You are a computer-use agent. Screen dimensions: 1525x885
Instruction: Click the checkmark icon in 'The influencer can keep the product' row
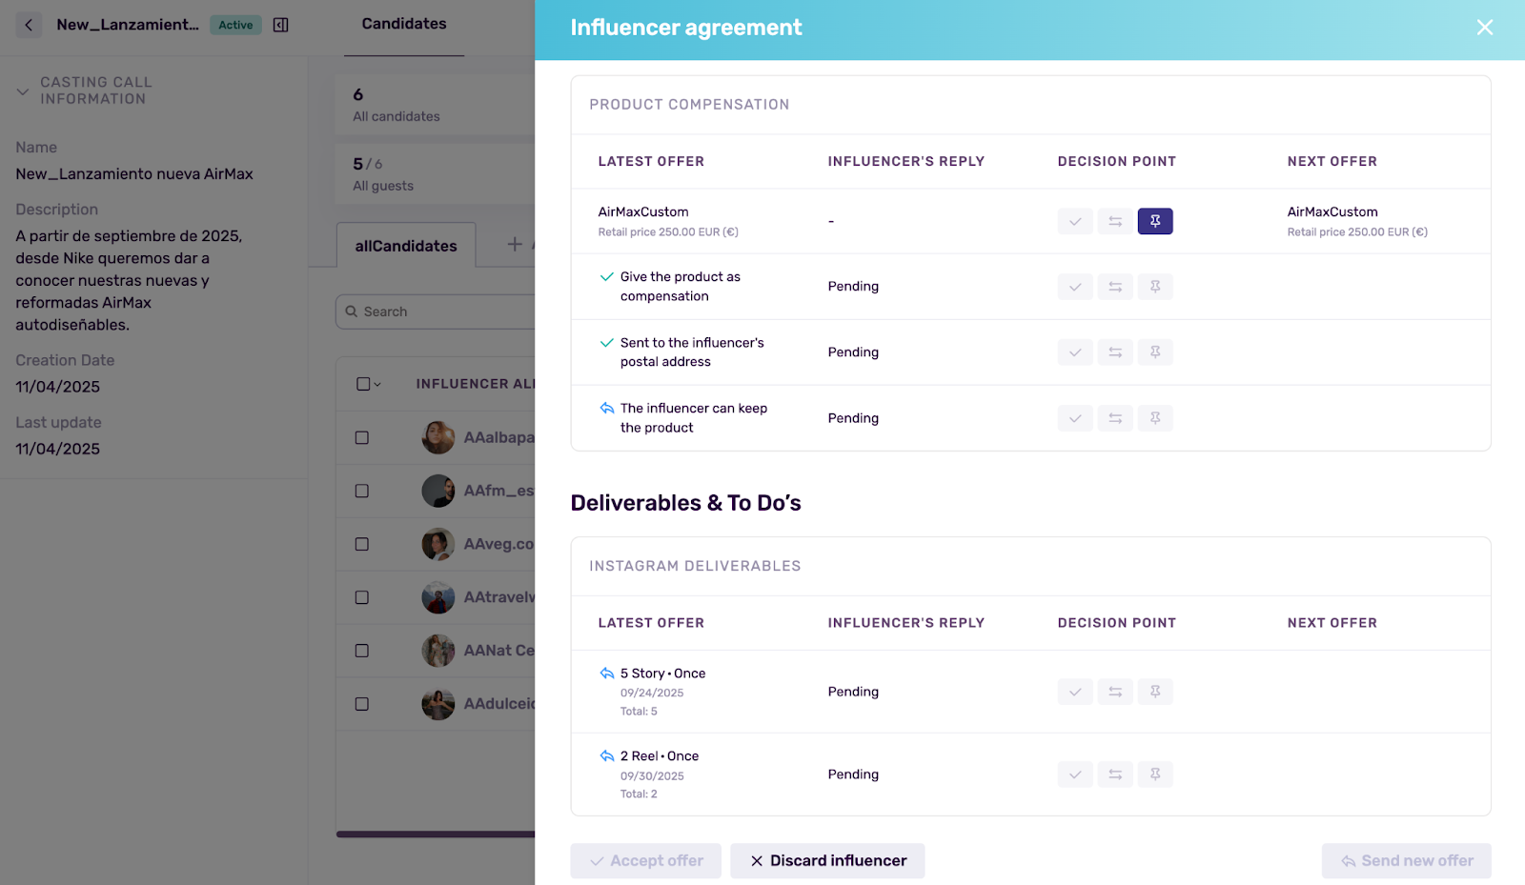pos(1075,418)
